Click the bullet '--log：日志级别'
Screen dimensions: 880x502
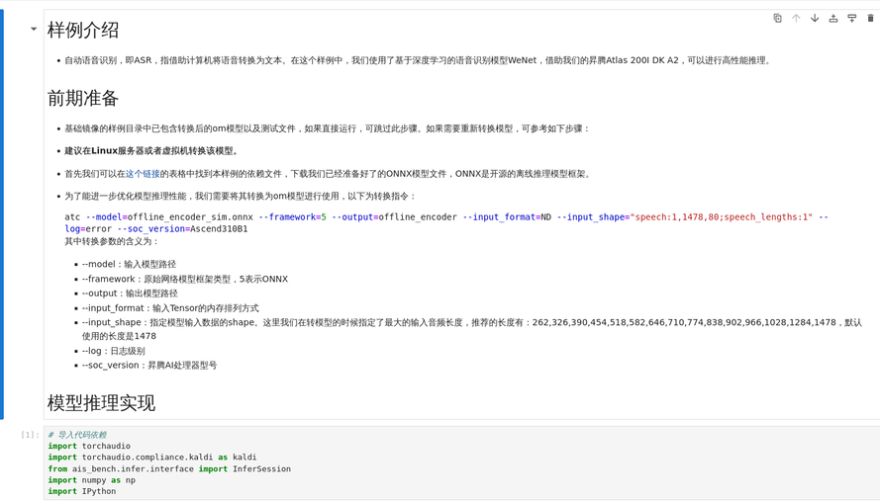click(x=114, y=351)
